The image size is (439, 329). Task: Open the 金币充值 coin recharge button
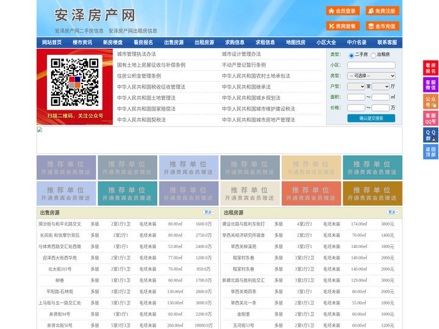pyautogui.click(x=382, y=26)
